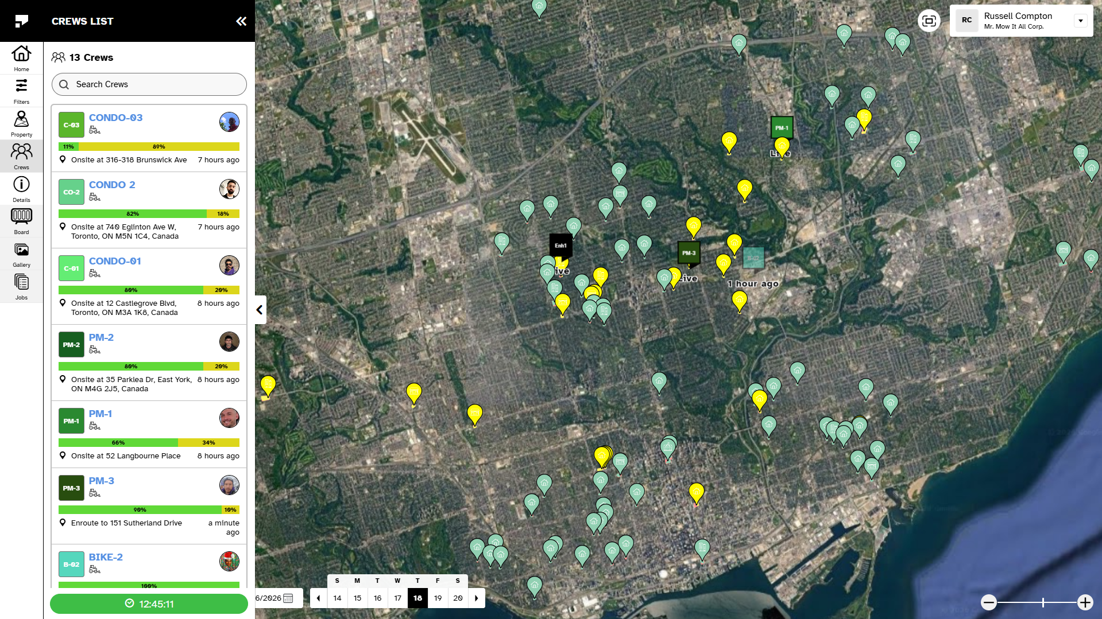The width and height of the screenshot is (1102, 619).
Task: Open the CONDO-03 crew link
Action: 115,118
